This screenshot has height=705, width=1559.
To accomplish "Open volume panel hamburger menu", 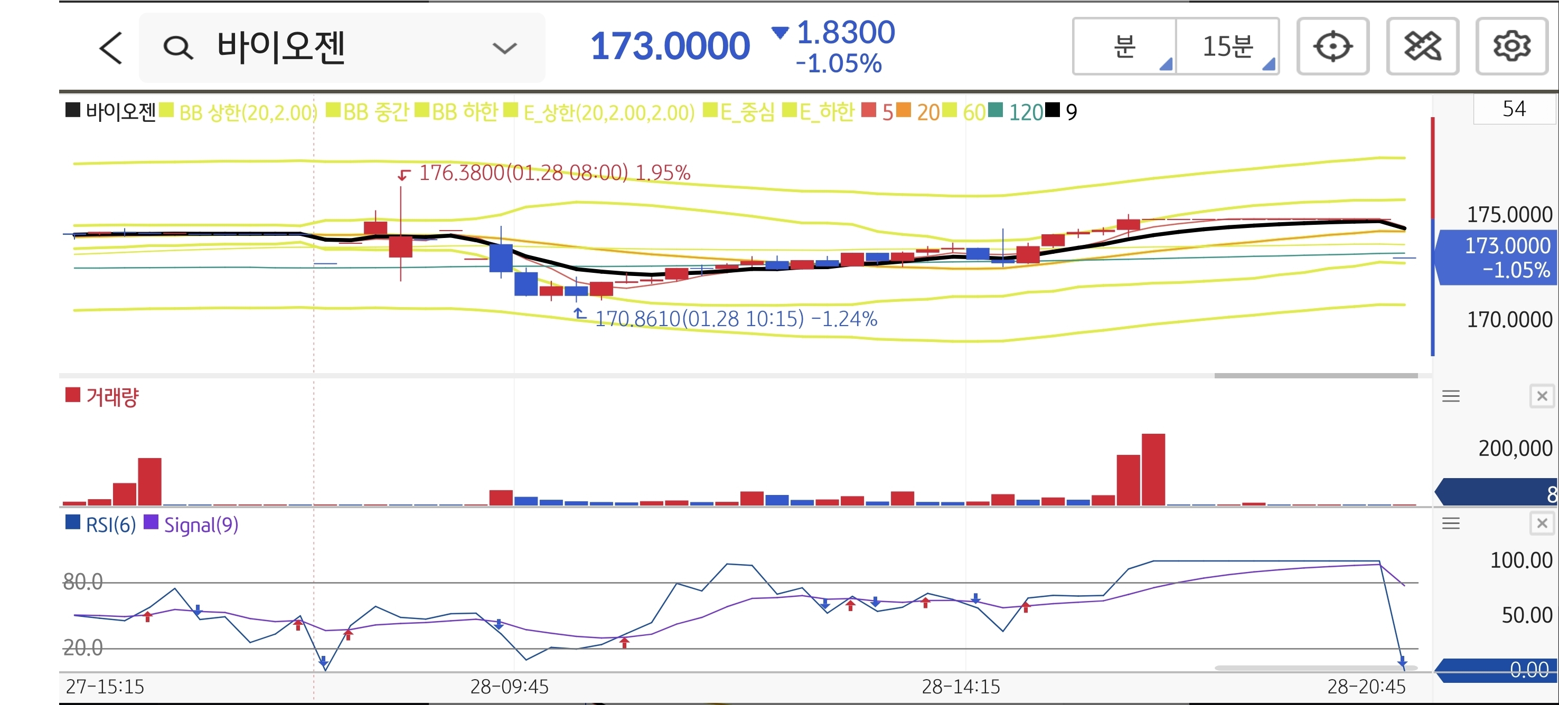I will [1451, 396].
